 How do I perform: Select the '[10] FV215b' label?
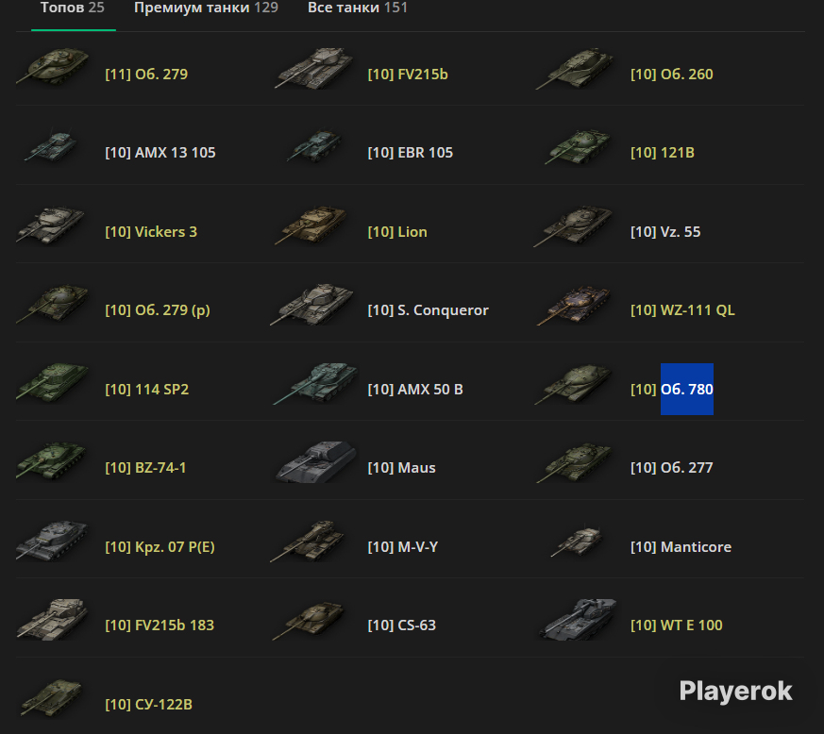408,75
